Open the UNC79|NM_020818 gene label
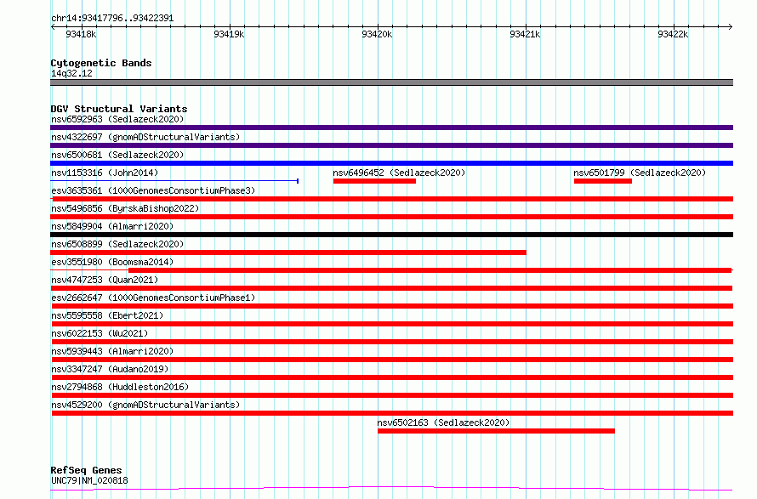Image resolution: width=757 pixels, height=499 pixels. [89, 480]
